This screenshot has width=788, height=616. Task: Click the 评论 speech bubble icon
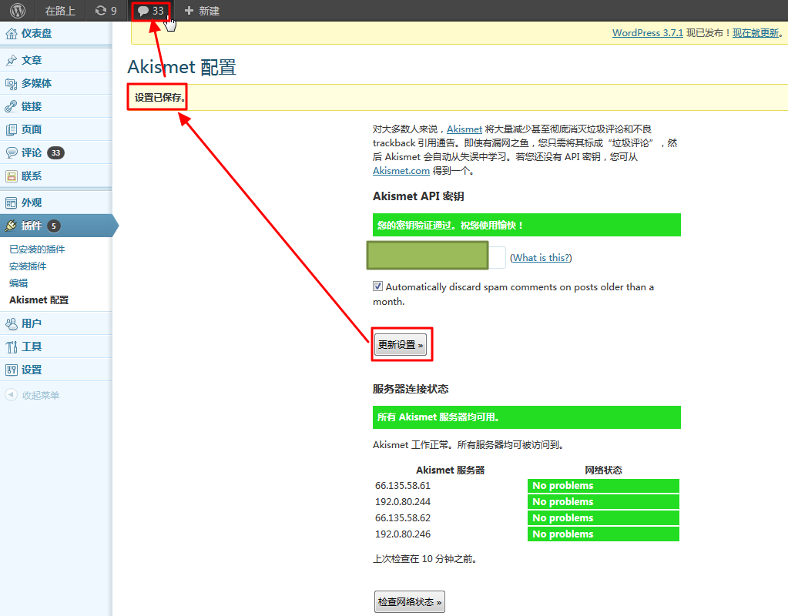(x=11, y=152)
